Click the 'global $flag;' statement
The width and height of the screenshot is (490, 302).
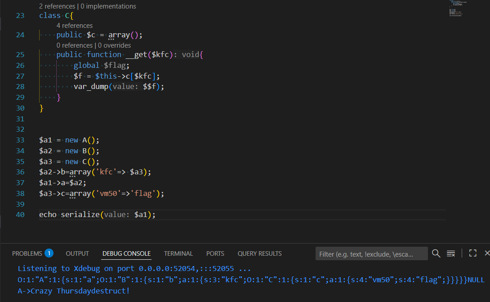pos(102,65)
